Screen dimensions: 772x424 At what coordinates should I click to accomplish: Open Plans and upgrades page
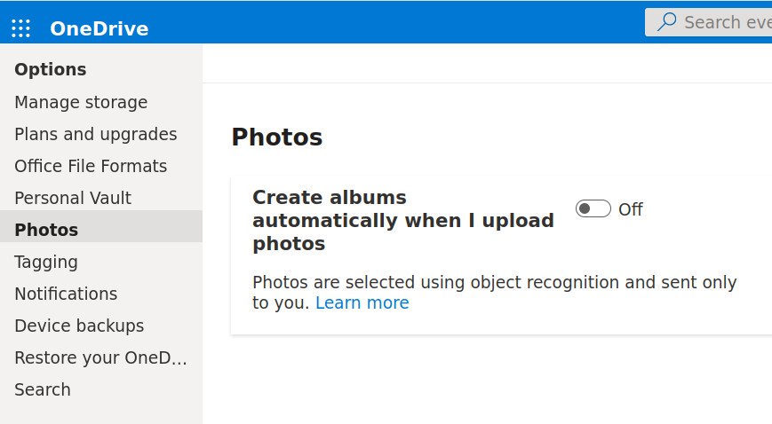95,135
